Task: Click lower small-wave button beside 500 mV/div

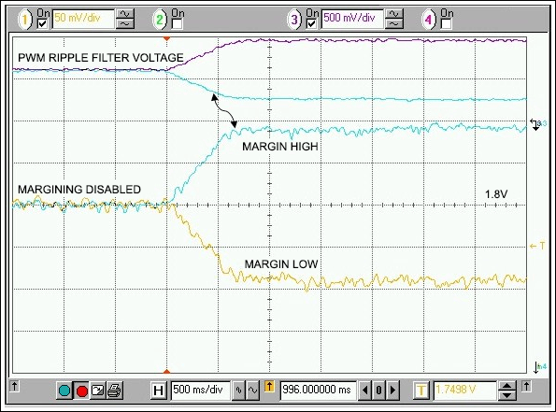Action: click(x=394, y=23)
